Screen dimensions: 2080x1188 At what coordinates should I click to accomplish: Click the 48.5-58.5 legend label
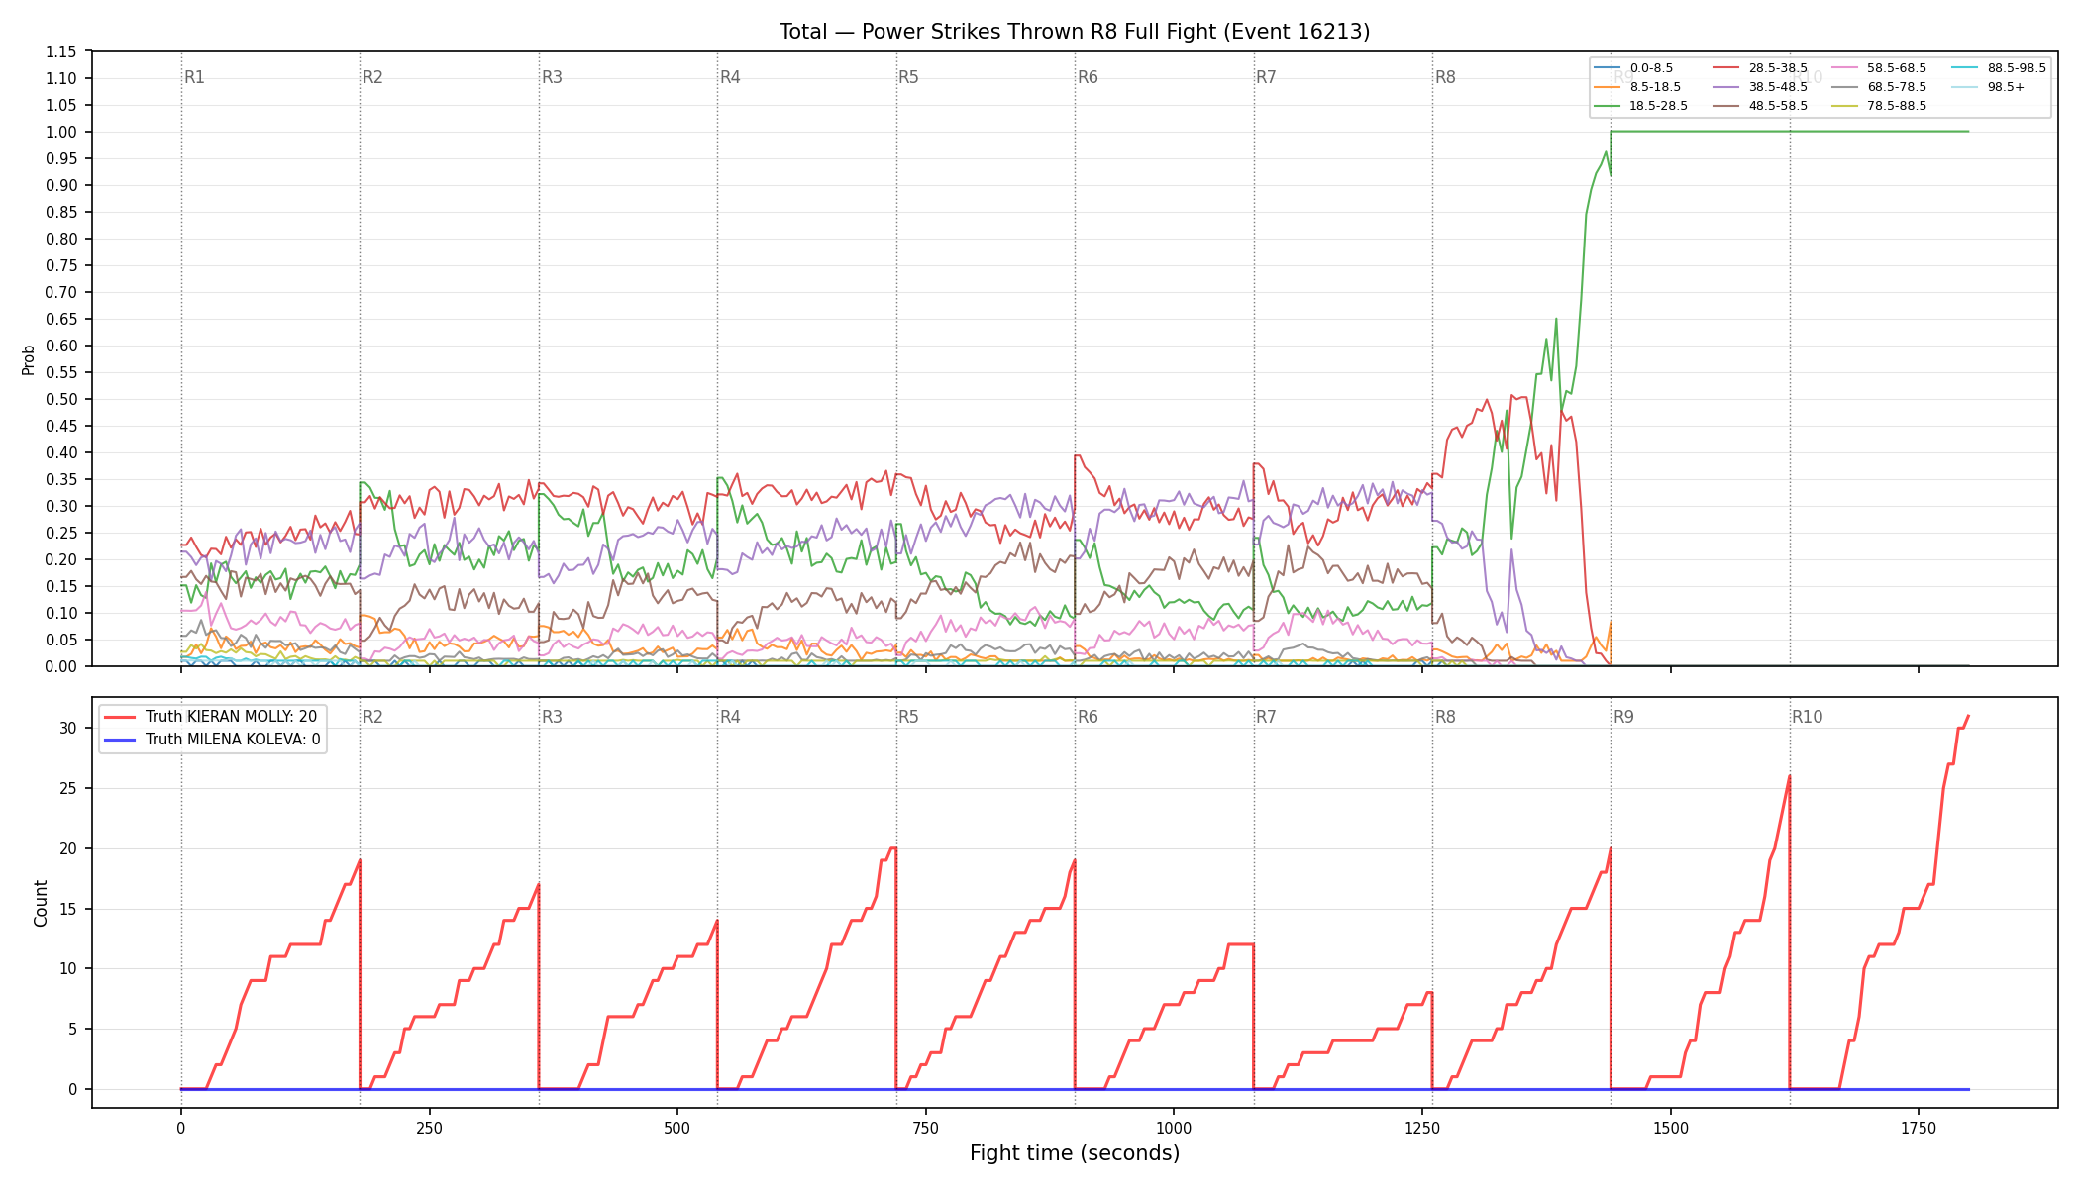(1778, 106)
